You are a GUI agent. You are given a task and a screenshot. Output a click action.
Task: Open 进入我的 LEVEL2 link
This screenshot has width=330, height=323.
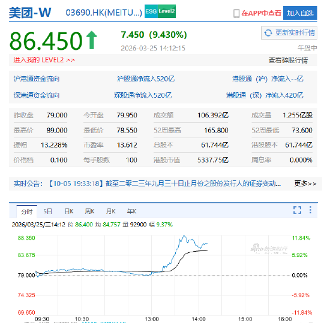point(44,60)
